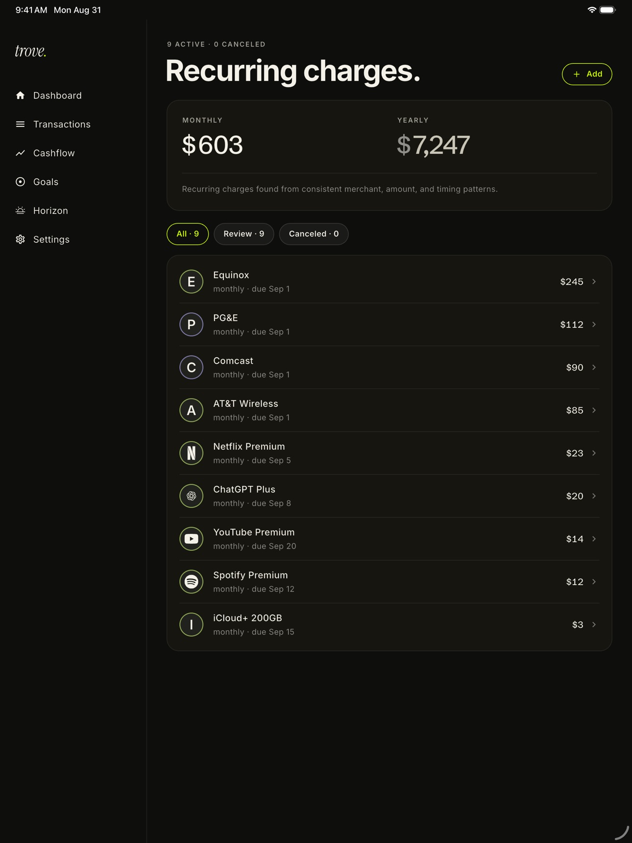Expand iCloud+ 200GB row chevron
Viewport: 632px width, 843px height.
coord(594,625)
